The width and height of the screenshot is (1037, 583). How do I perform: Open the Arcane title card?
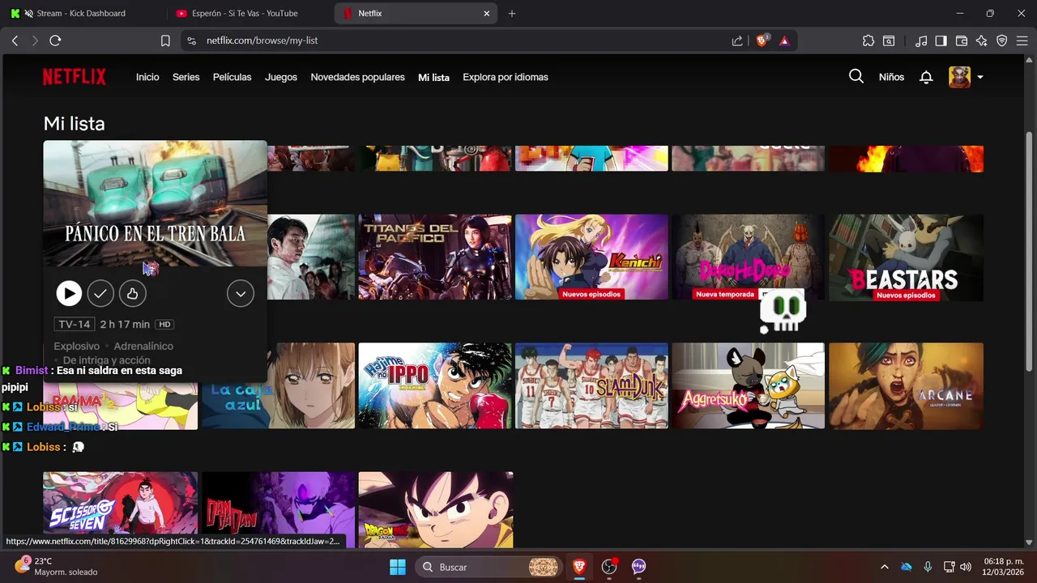click(906, 385)
